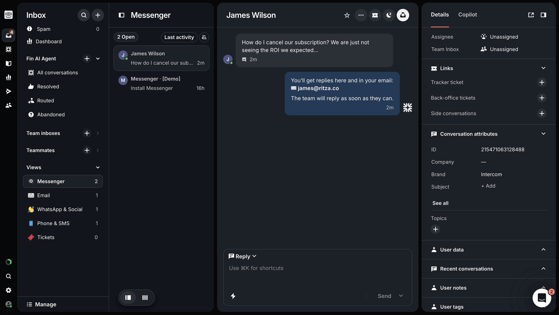Close the conversation with the inbox icon
Image resolution: width=559 pixels, height=315 pixels.
point(403,15)
